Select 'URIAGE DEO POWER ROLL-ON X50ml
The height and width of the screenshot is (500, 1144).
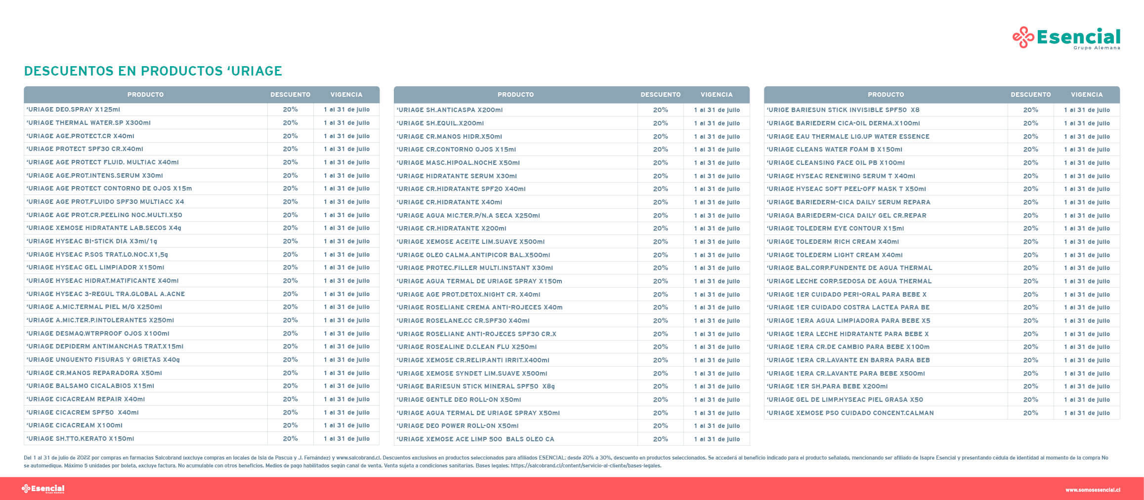point(572,426)
